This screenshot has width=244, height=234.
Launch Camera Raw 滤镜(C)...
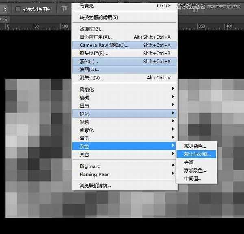point(104,45)
